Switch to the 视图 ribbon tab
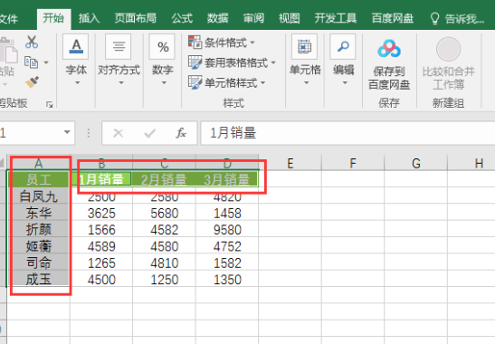 tap(290, 18)
